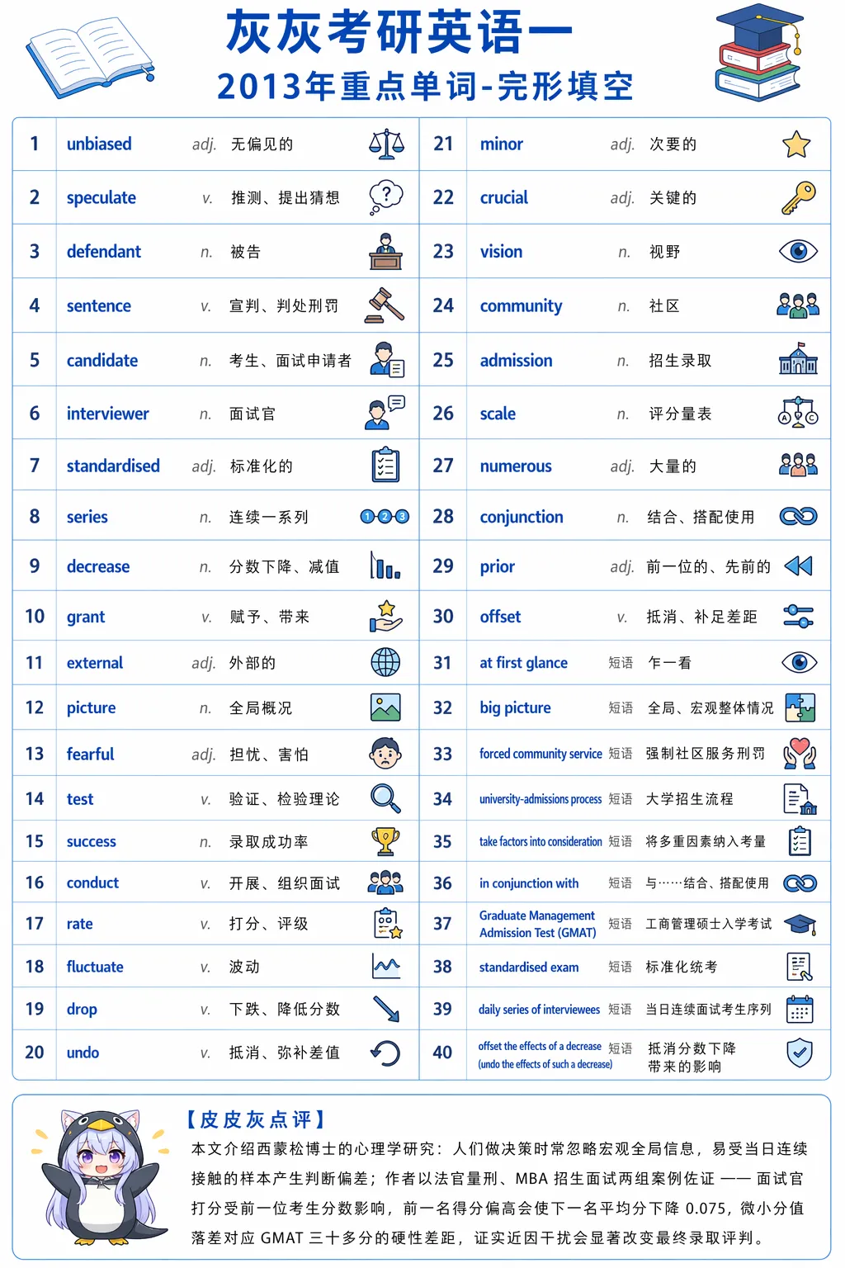The height and width of the screenshot is (1268, 845).
Task: Click the magnifying glass icon beside test
Action: tap(385, 798)
